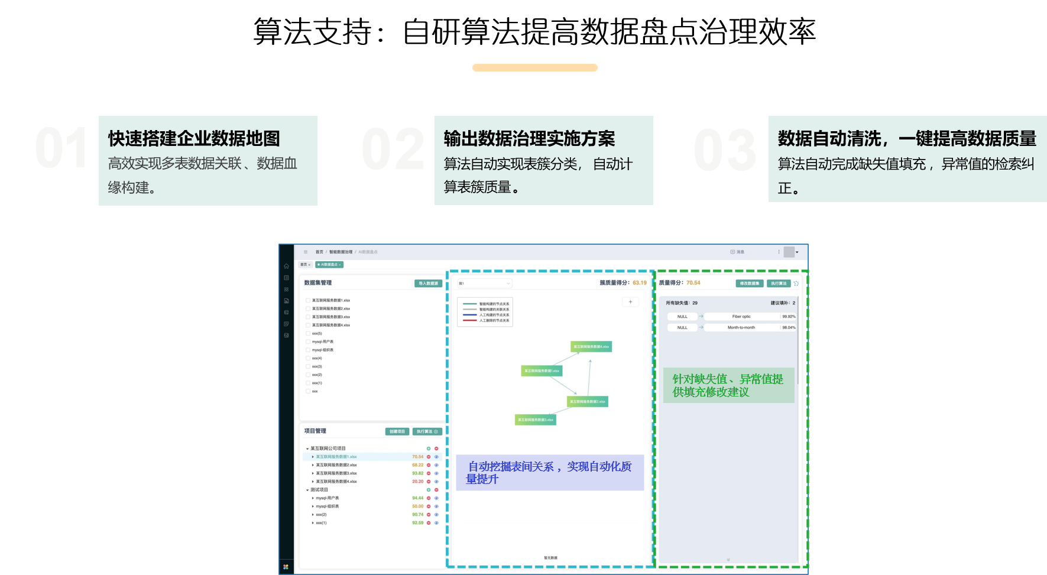Click 执行算法 in the quality score panel
The image size is (1047, 575).
tap(779, 284)
